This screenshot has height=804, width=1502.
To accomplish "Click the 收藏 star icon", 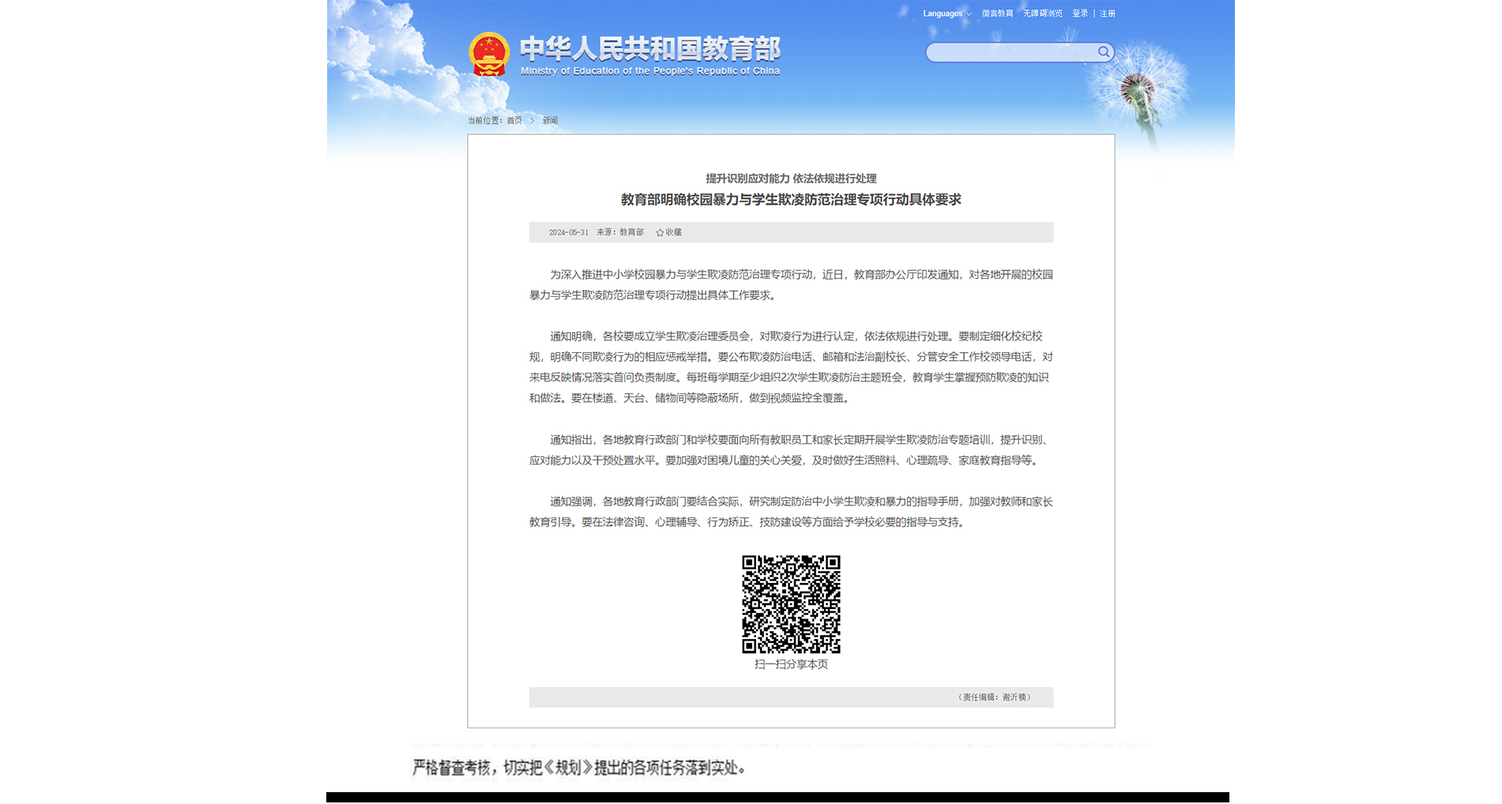I will pos(660,233).
